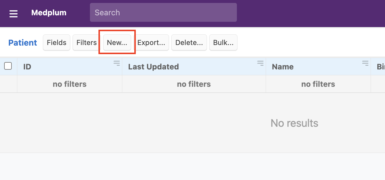
Task: Click 'no filters' under Name column
Action: coord(318,84)
